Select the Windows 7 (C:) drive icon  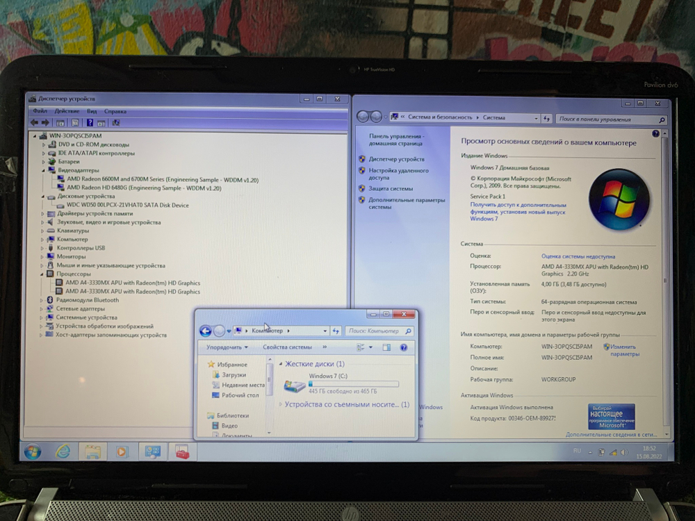pyautogui.click(x=294, y=385)
